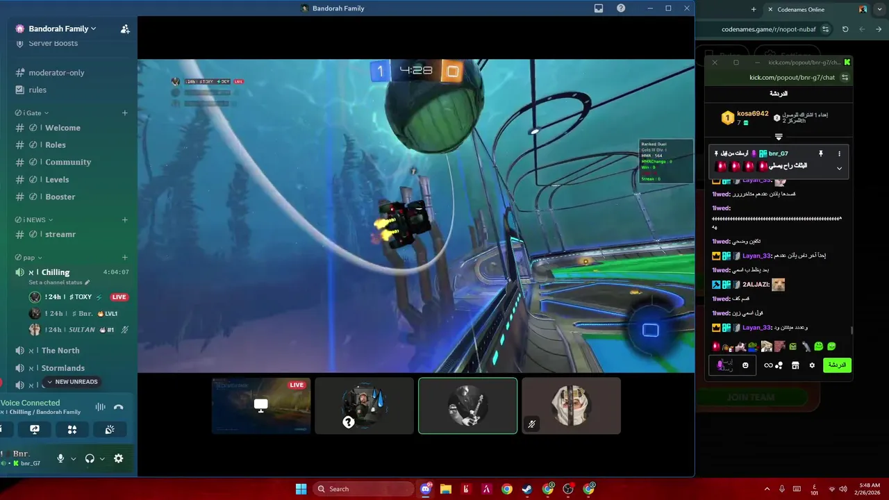This screenshot has width=889, height=500.
Task: Collapse the i NEWS category
Action: (x=34, y=219)
